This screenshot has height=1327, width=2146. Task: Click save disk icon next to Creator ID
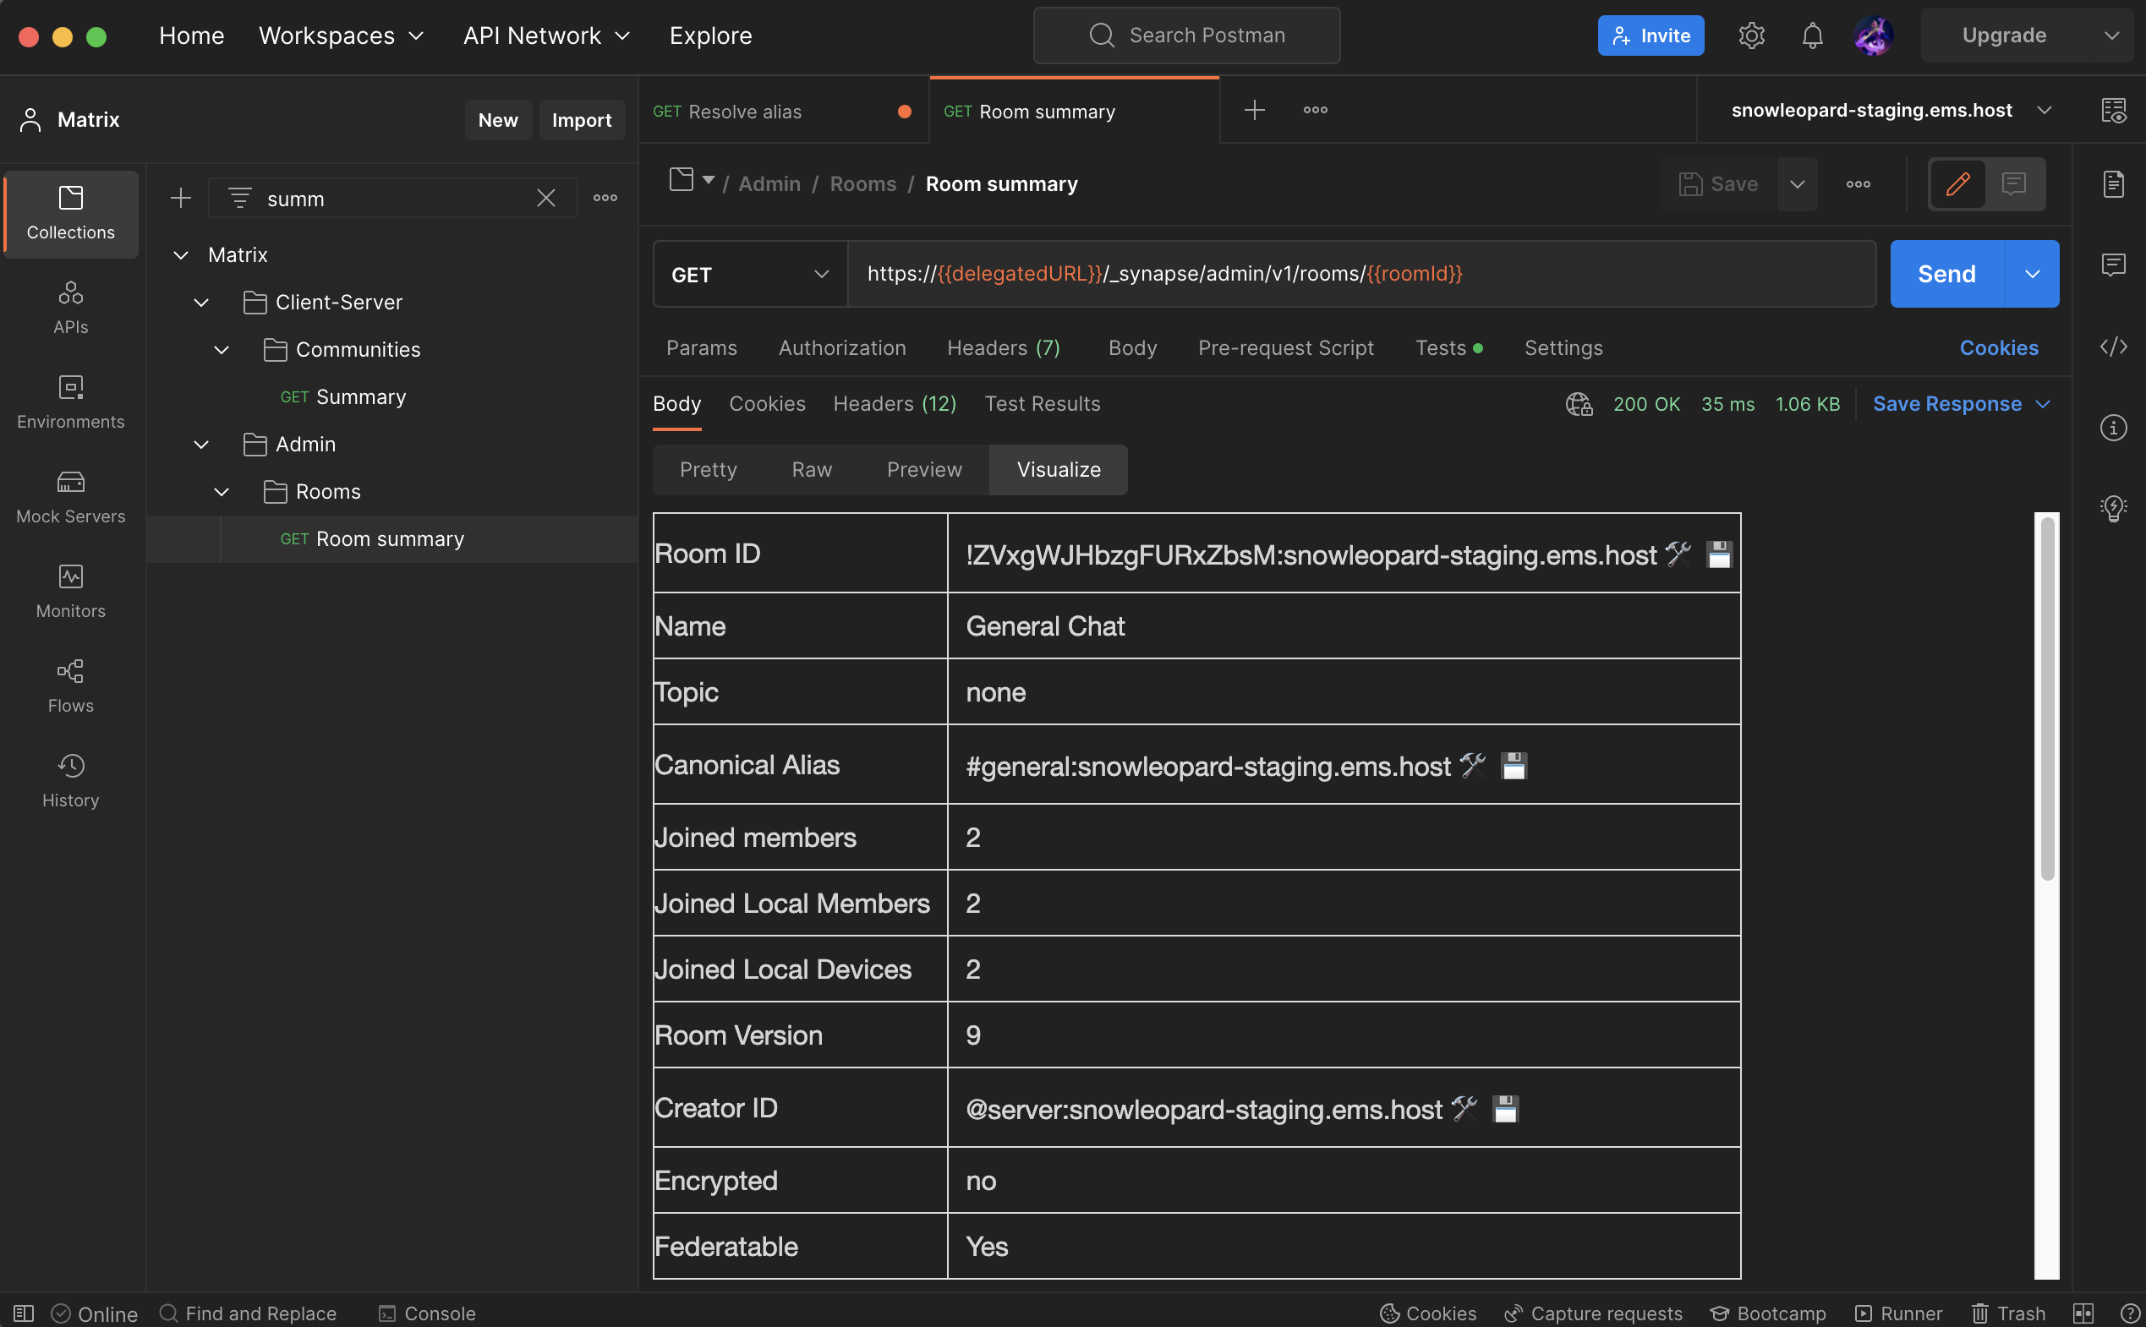click(x=1505, y=1108)
